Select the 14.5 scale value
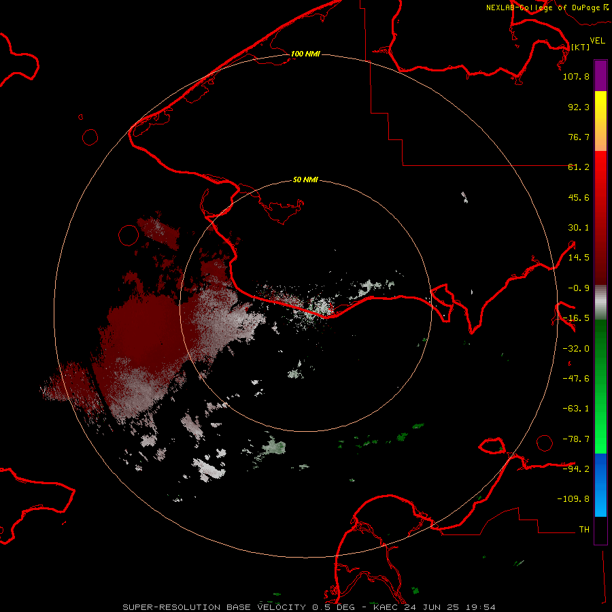The image size is (612, 612). [579, 258]
